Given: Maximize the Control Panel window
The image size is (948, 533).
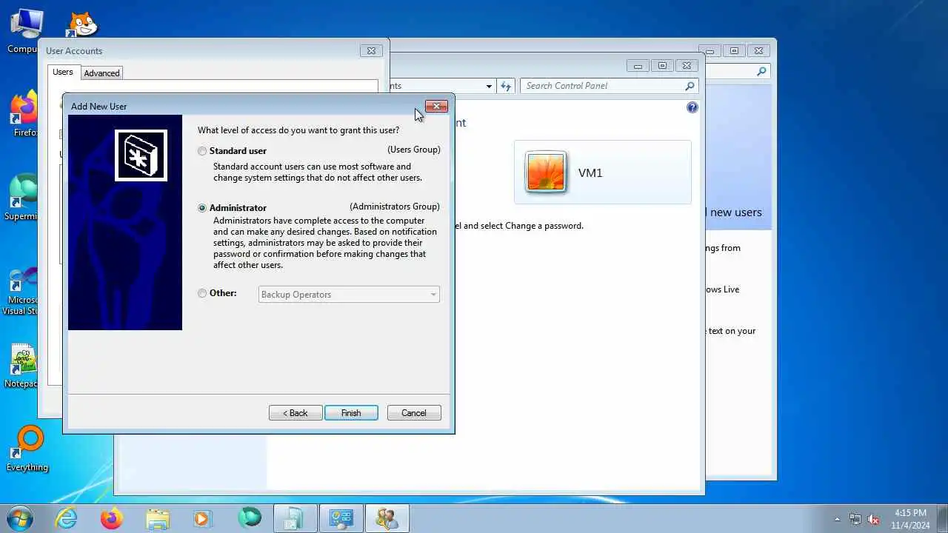Looking at the screenshot, I should tap(662, 66).
